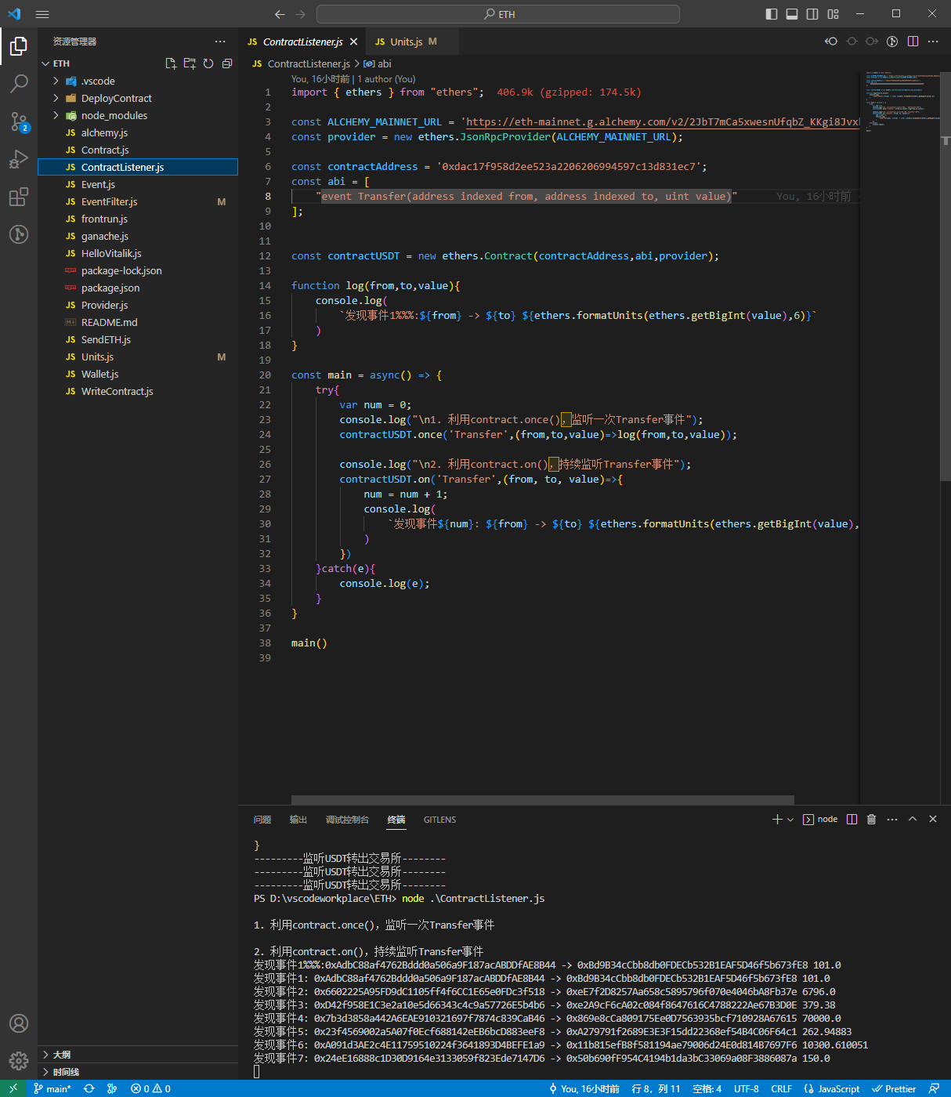The height and width of the screenshot is (1097, 951).
Task: Click New File icon in ETH explorer
Action: (x=171, y=63)
